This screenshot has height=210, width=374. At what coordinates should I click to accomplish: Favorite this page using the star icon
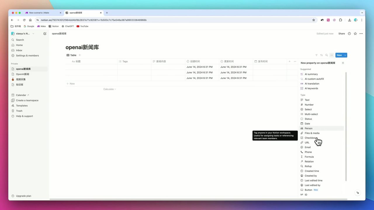coord(355,34)
